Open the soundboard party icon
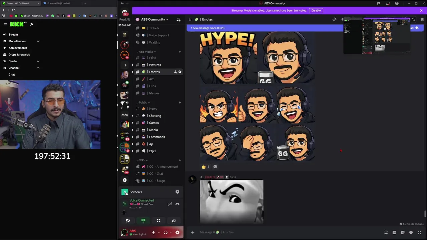Image resolution: width=427 pixels, height=240 pixels. pyautogui.click(x=174, y=221)
